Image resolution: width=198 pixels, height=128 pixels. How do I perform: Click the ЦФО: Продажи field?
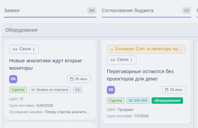pos(120,109)
